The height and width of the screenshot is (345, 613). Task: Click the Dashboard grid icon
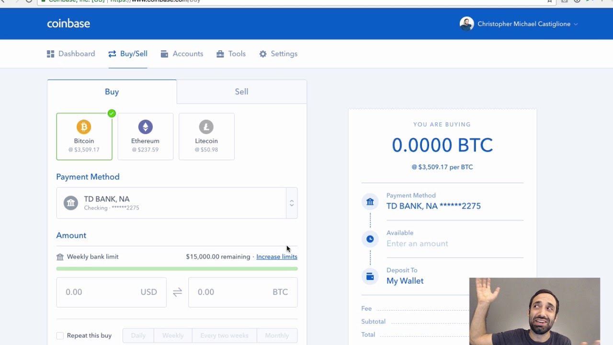(50, 54)
